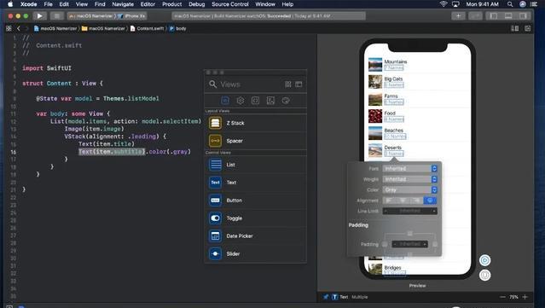Enable trailing edge padding checkbox
The width and height of the screenshot is (545, 308).
[435, 244]
